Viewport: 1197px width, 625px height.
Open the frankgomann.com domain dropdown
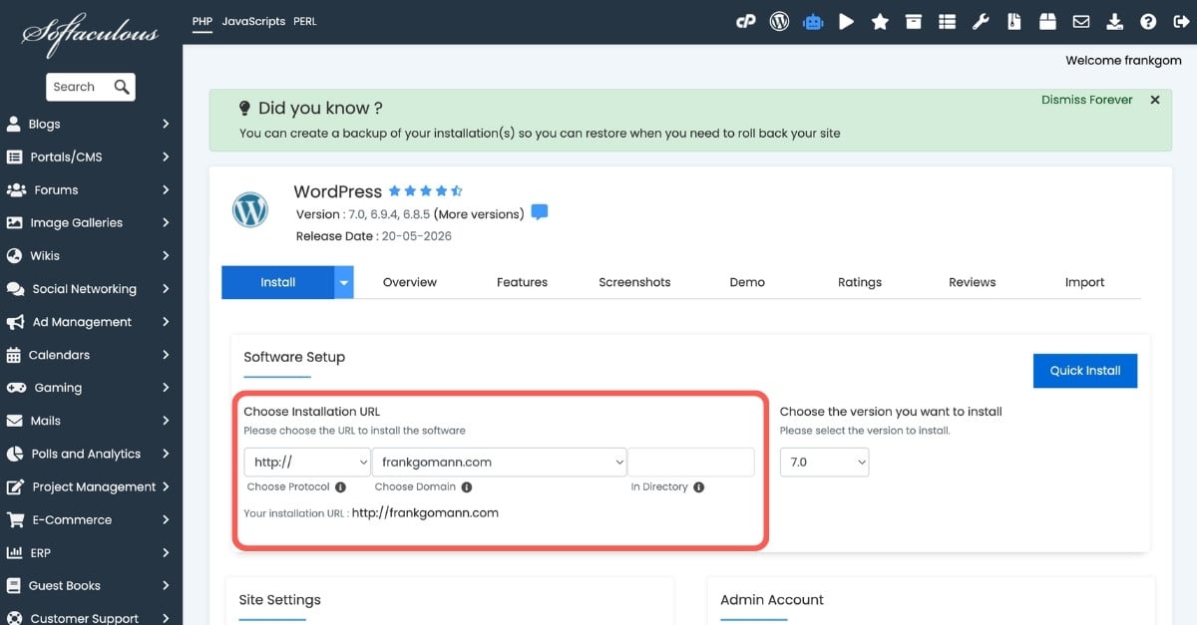(499, 462)
